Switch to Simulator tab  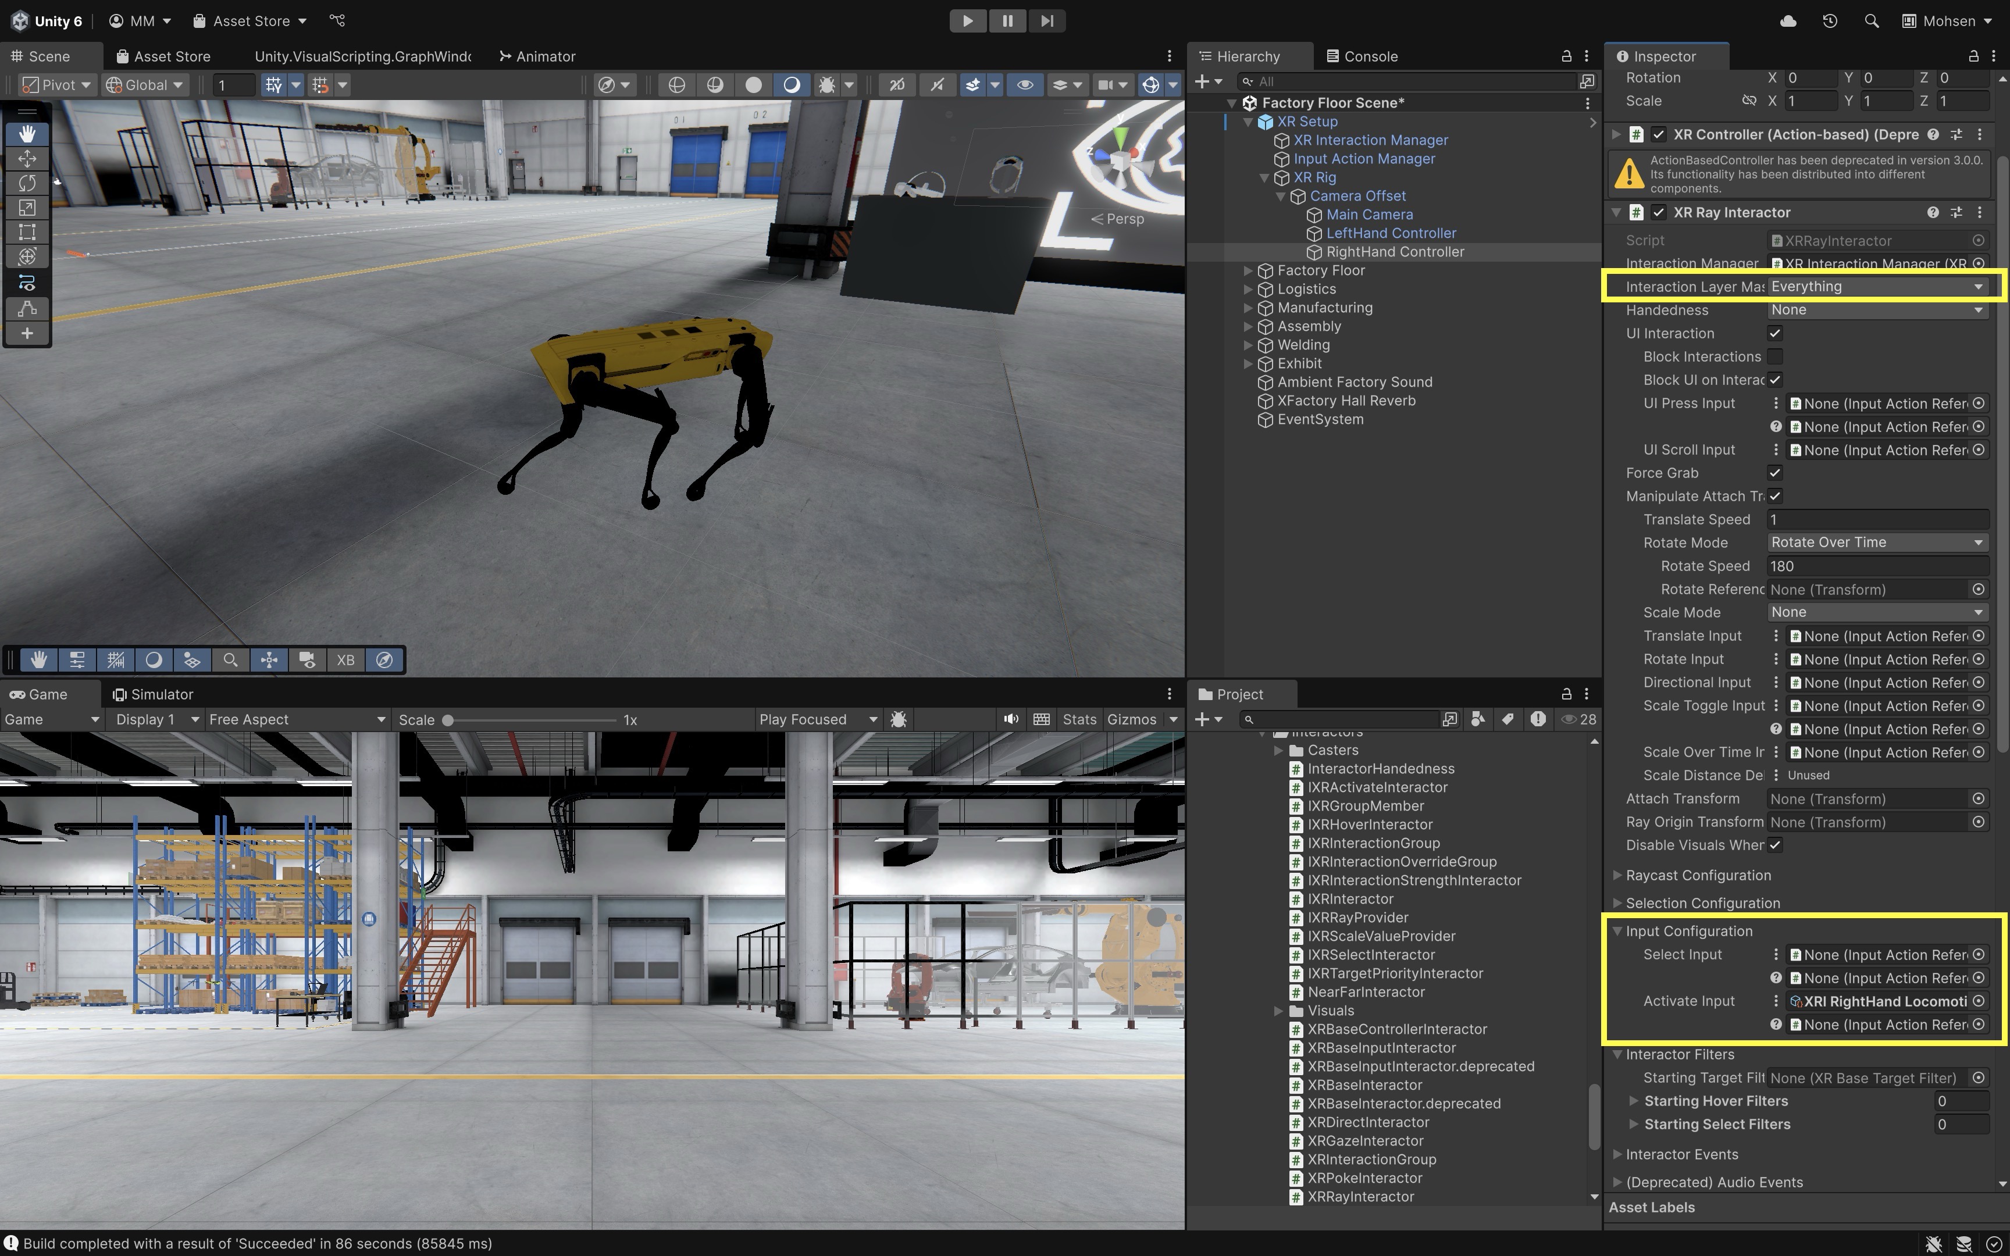[153, 694]
